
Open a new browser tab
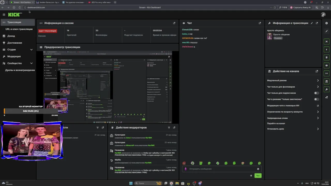(115, 2)
